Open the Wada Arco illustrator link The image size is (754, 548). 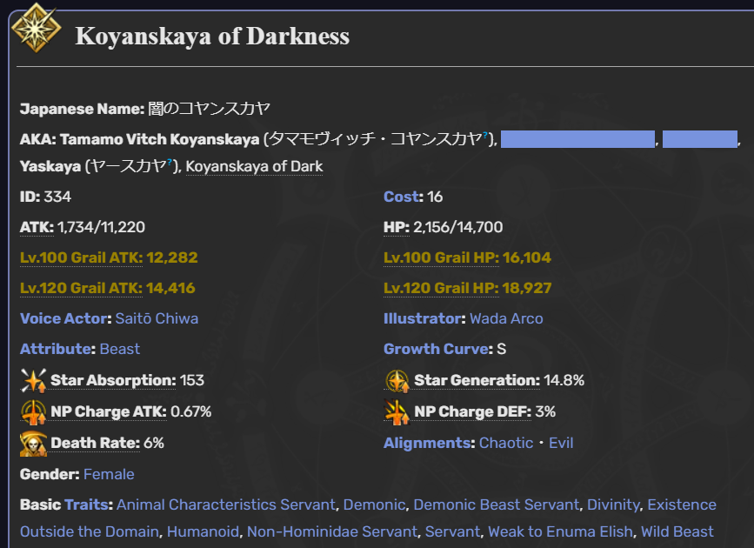coord(506,318)
